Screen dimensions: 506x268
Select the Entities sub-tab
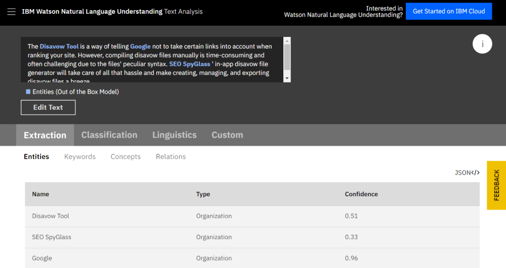tap(36, 157)
